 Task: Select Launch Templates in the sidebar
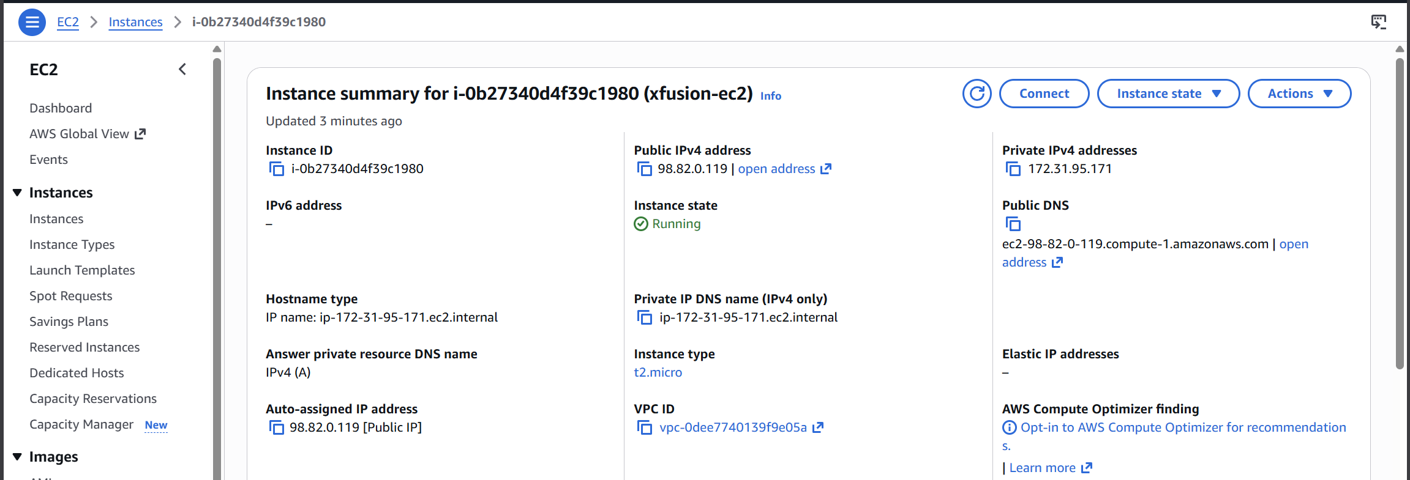tap(82, 270)
